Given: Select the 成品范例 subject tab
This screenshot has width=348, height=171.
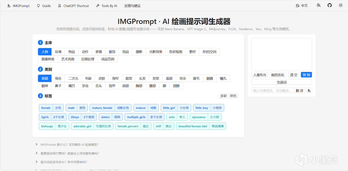Looking at the screenshot, I should [x=108, y=59].
